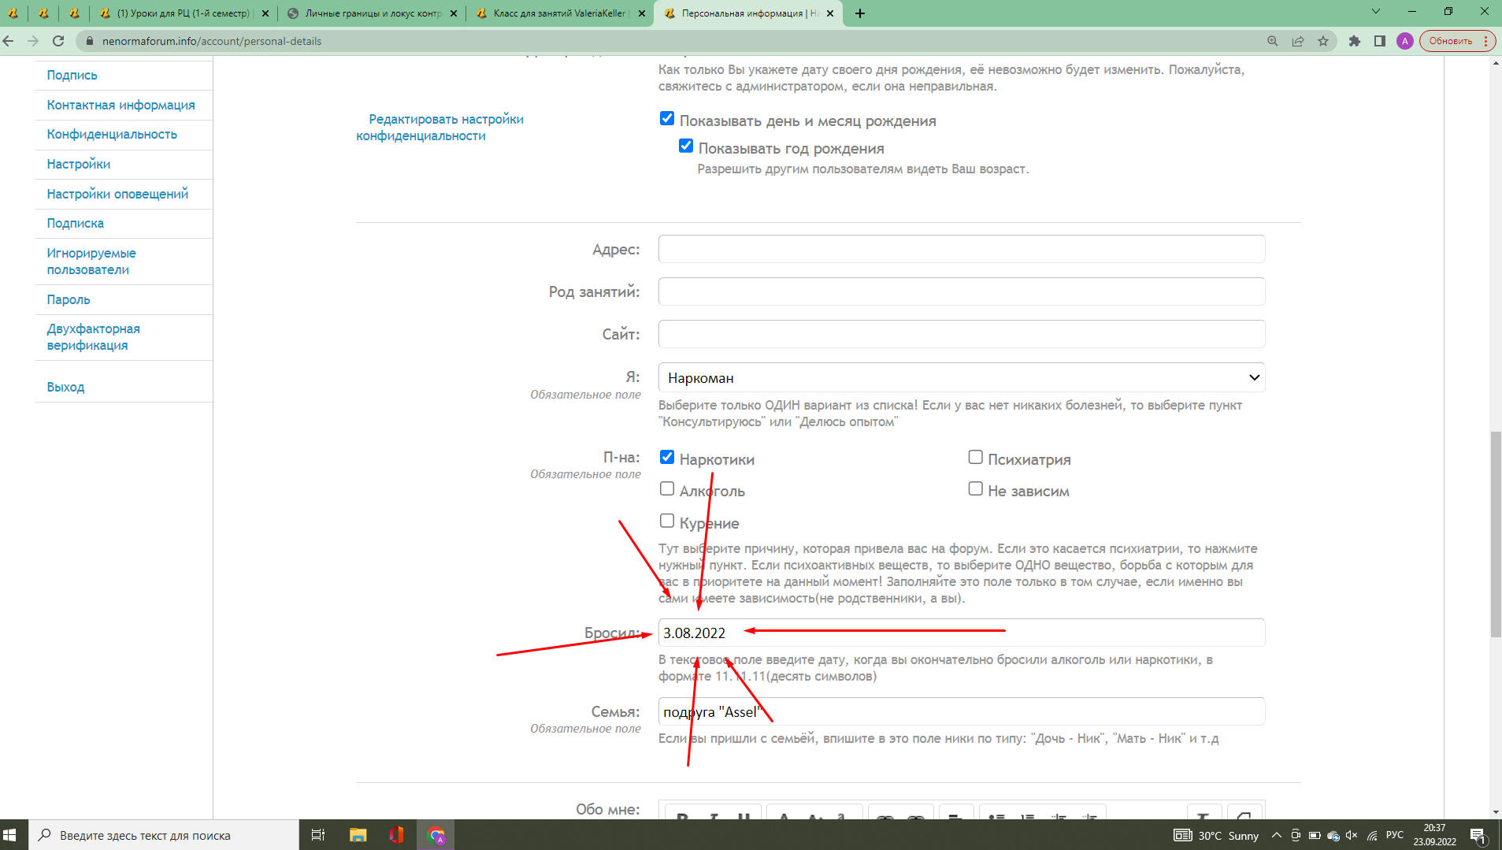Open File Explorer from the taskbar
1502x850 pixels.
point(358,835)
